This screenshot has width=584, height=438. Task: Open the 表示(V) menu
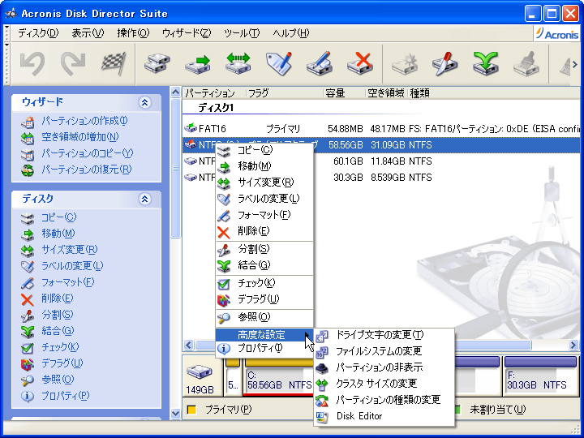click(x=88, y=33)
